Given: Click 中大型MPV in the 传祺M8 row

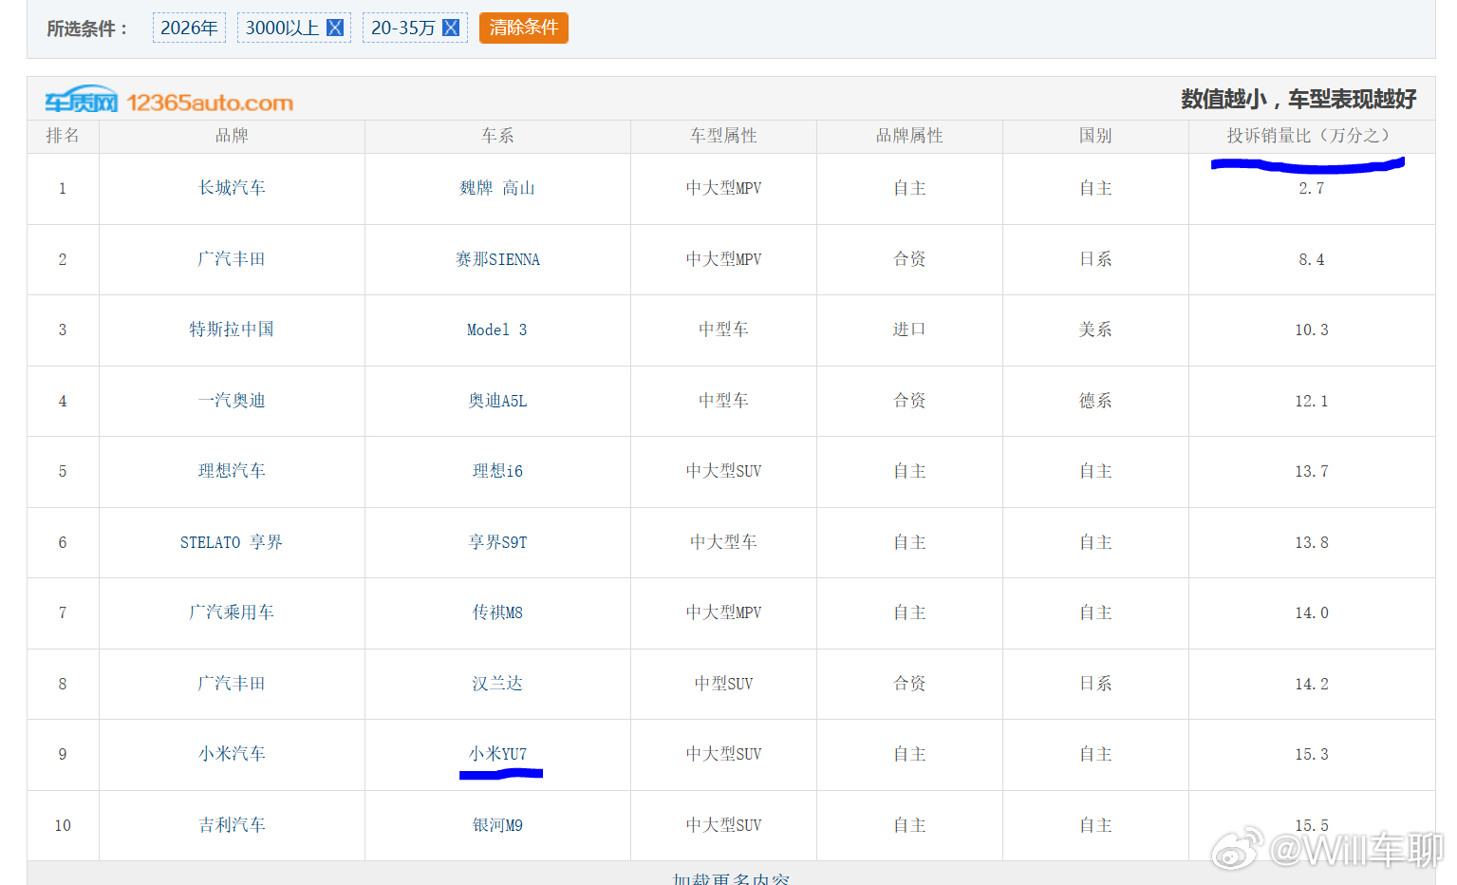Looking at the screenshot, I should [723, 612].
